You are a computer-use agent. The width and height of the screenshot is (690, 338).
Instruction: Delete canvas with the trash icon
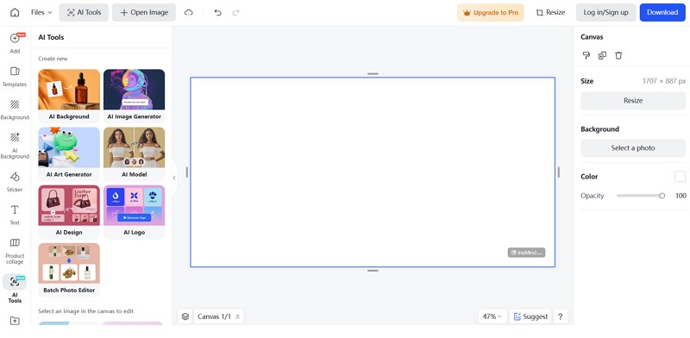pos(618,55)
